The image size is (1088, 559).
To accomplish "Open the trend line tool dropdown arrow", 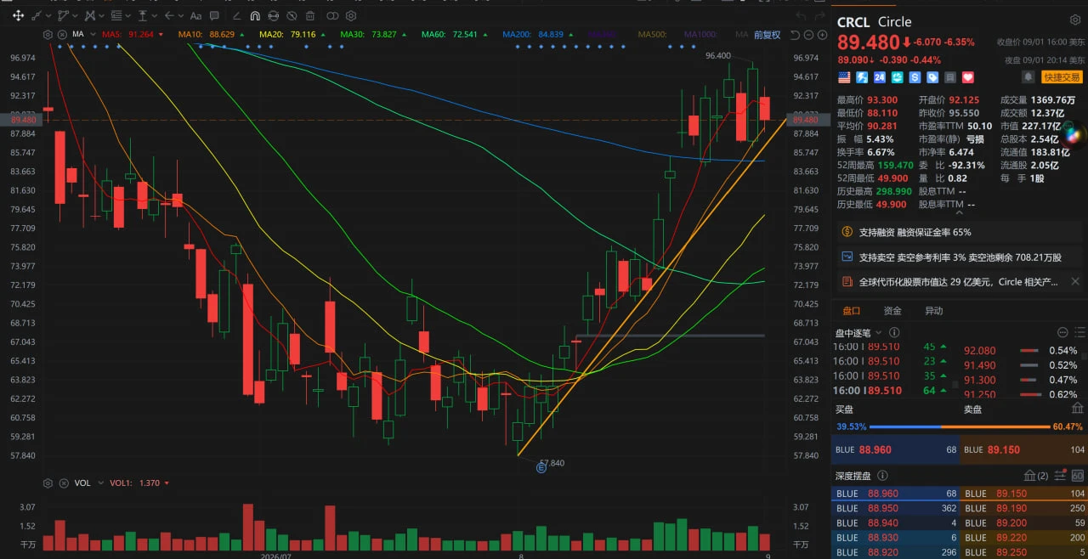I will tap(48, 15).
